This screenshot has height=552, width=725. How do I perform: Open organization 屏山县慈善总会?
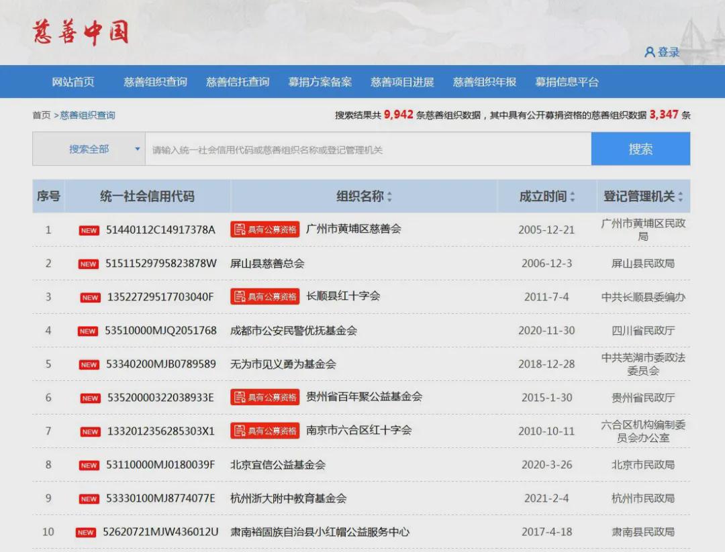pos(267,264)
